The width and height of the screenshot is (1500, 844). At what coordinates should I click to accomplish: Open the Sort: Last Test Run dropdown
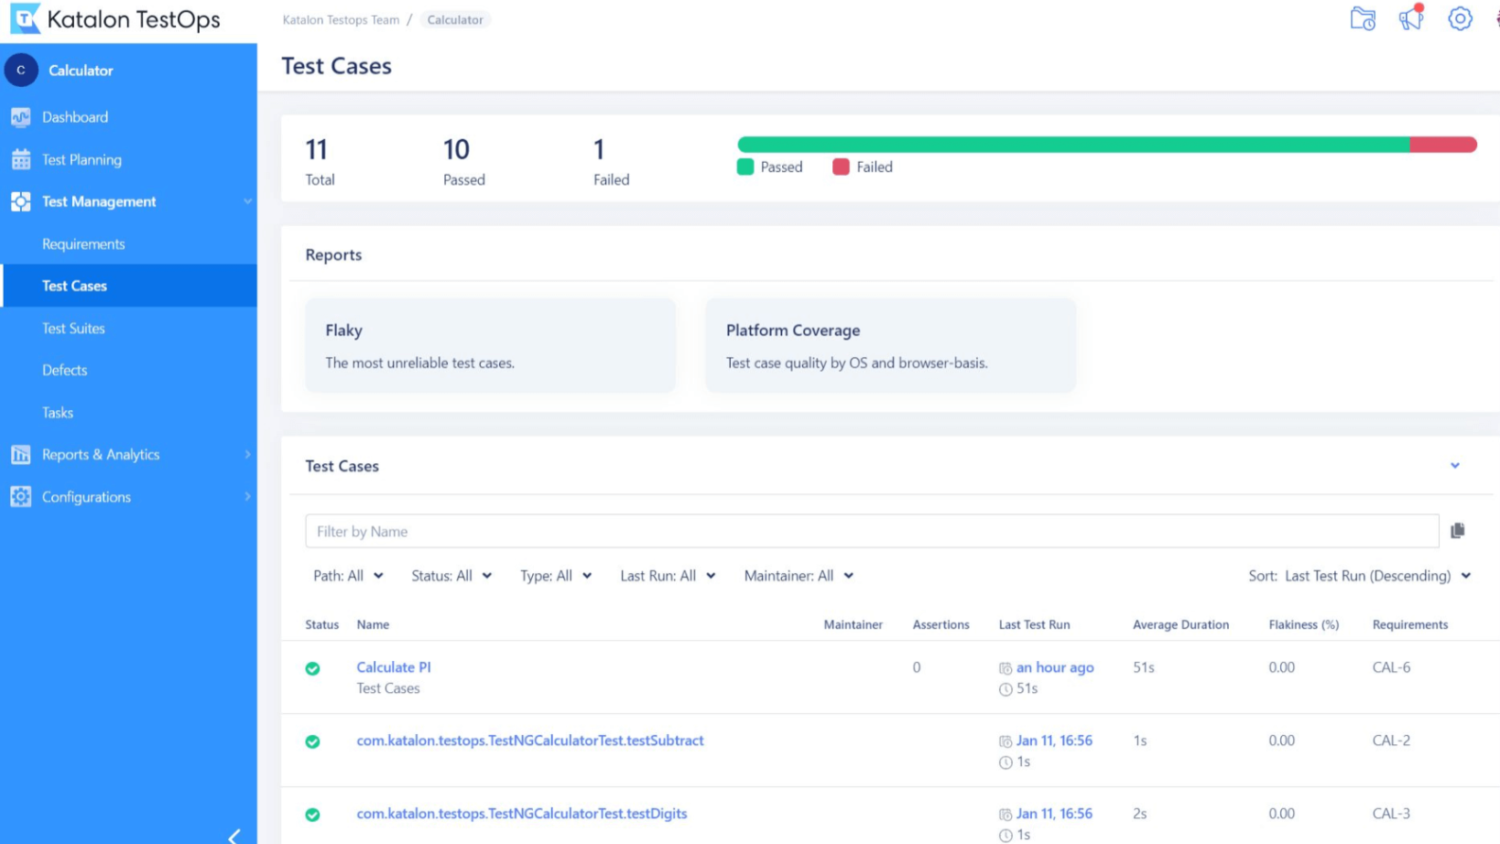pos(1360,576)
